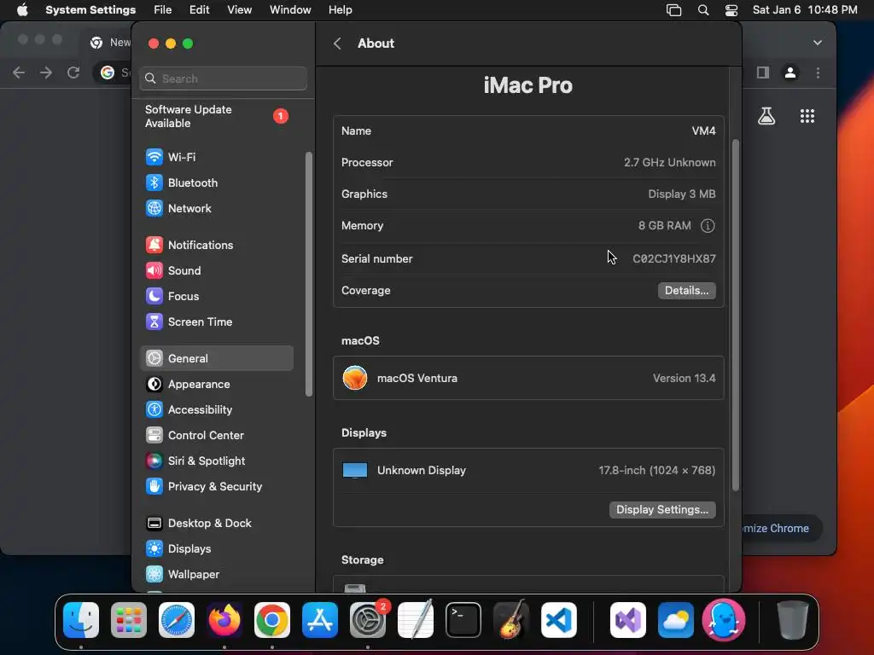Open the System Settings app menu

click(90, 10)
